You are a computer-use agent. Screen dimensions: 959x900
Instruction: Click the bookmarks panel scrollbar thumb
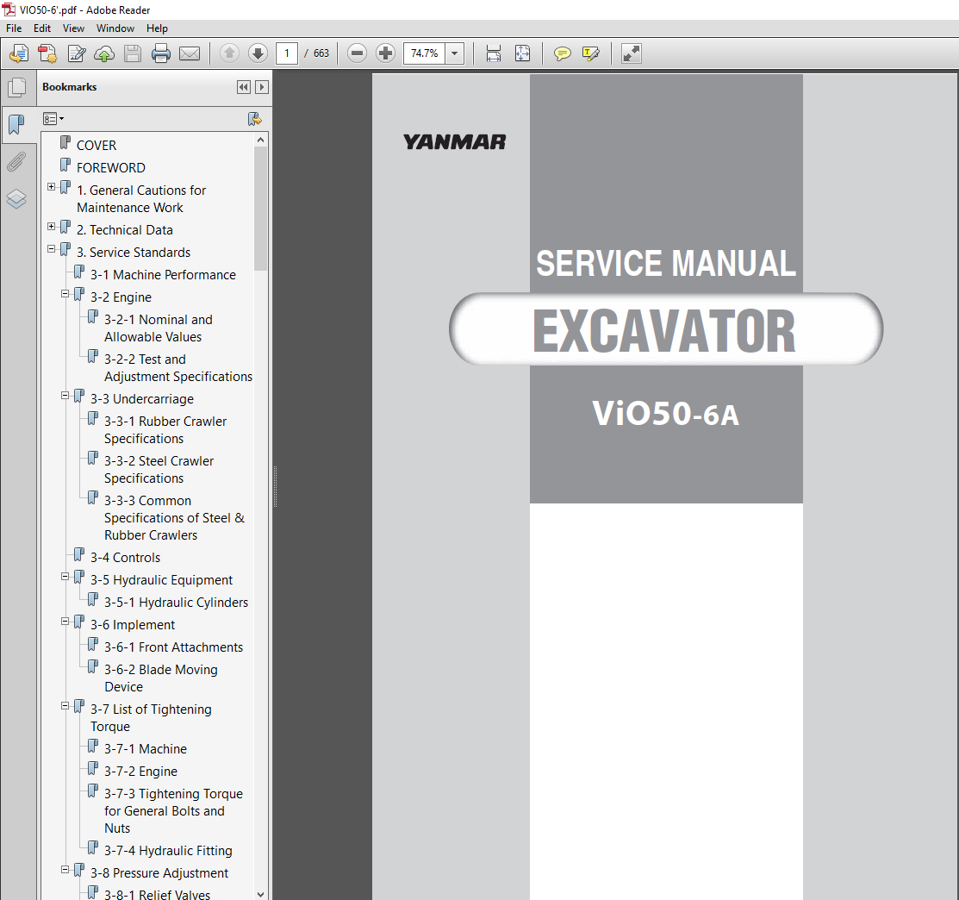260,209
